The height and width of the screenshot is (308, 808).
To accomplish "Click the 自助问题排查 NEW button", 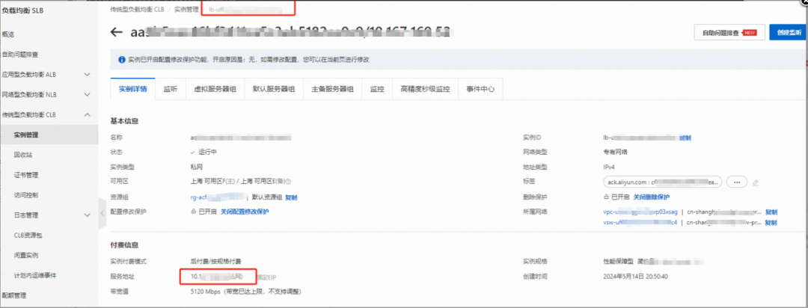I will 729,32.
